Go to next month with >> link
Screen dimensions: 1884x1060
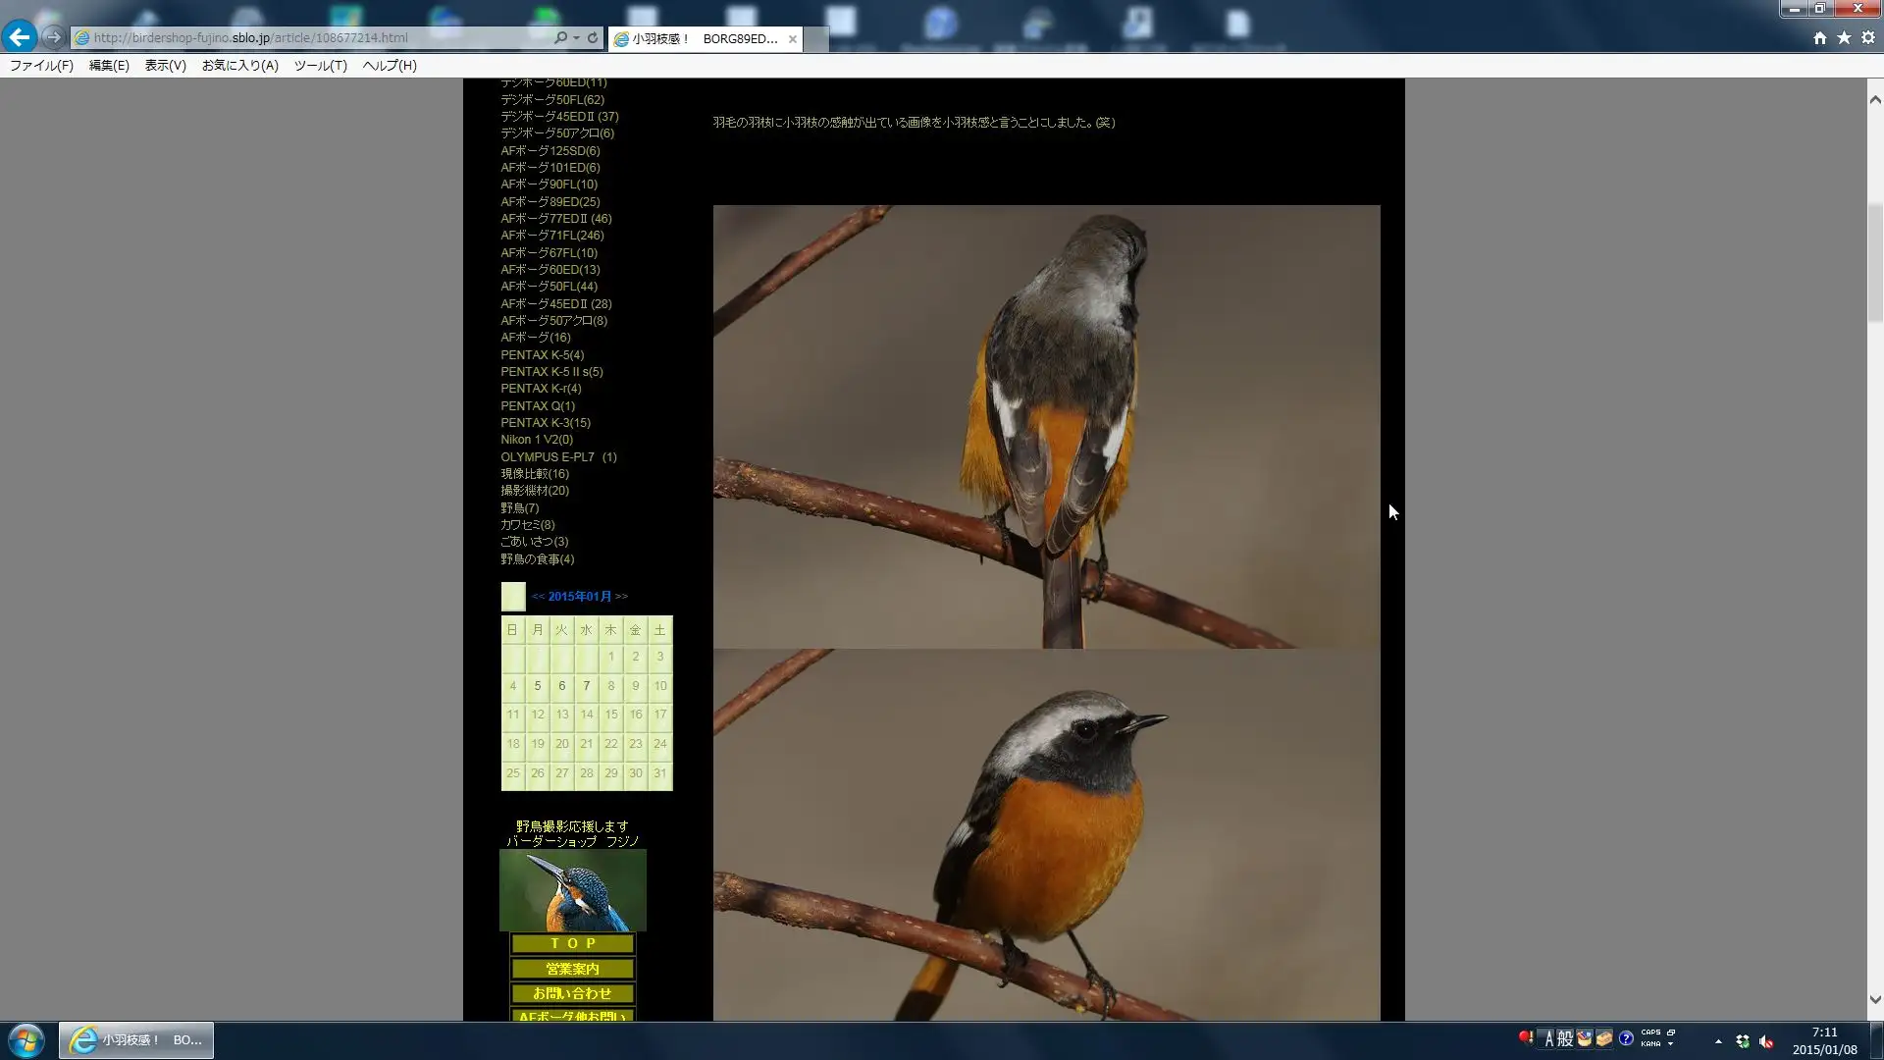(x=621, y=597)
